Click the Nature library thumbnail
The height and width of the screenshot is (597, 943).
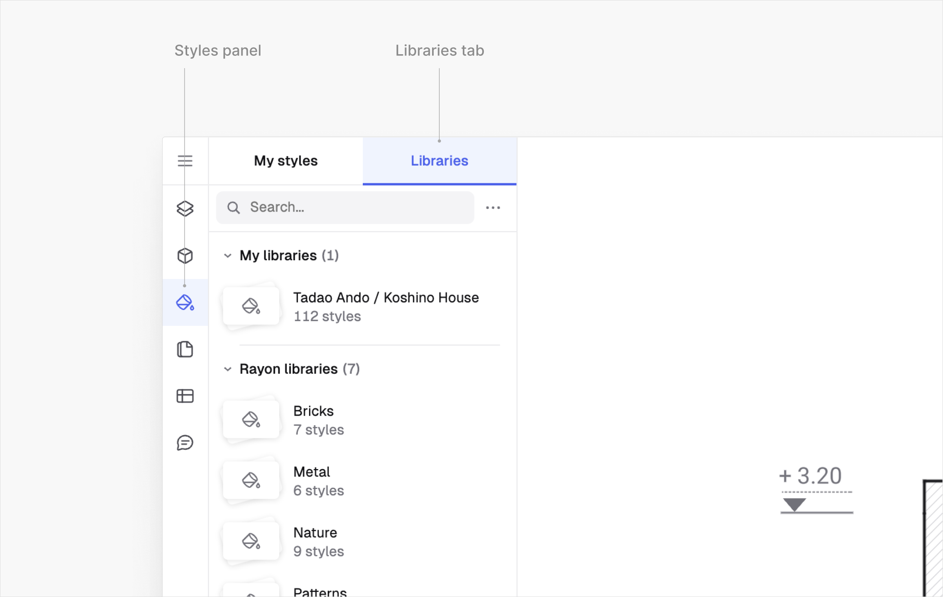(x=251, y=541)
